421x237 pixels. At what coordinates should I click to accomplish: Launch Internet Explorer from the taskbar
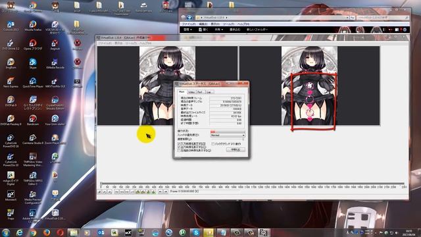pyautogui.click(x=19, y=232)
